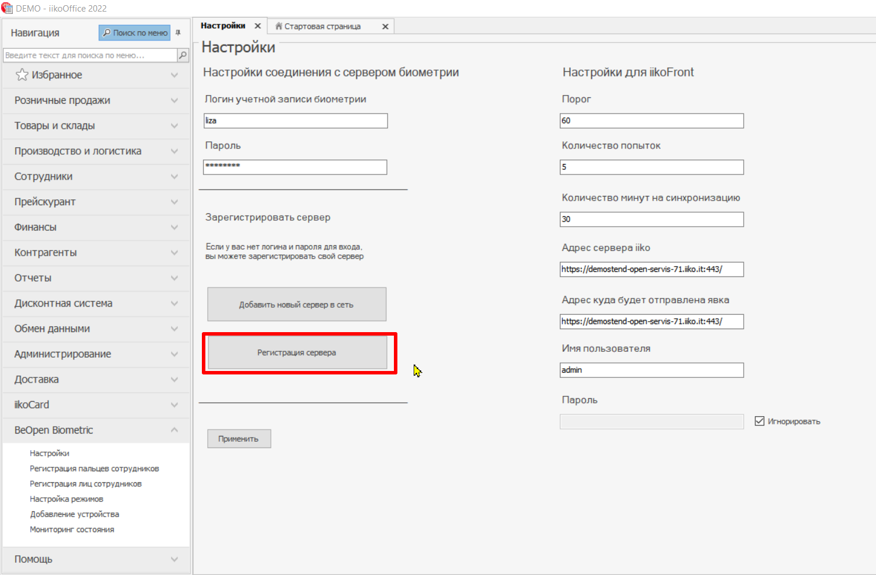Screen dimensions: 876x575
Task: Click Добавить новый сервер в сеть button
Action: click(x=296, y=304)
